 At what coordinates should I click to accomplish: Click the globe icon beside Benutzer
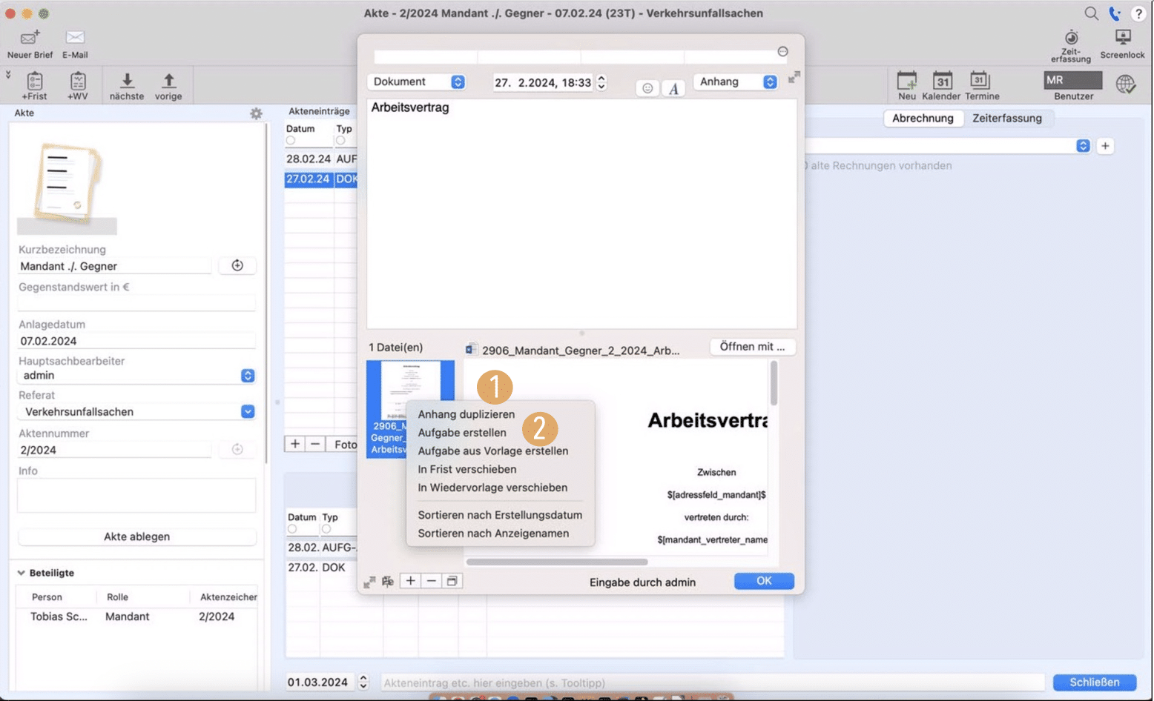(x=1125, y=84)
